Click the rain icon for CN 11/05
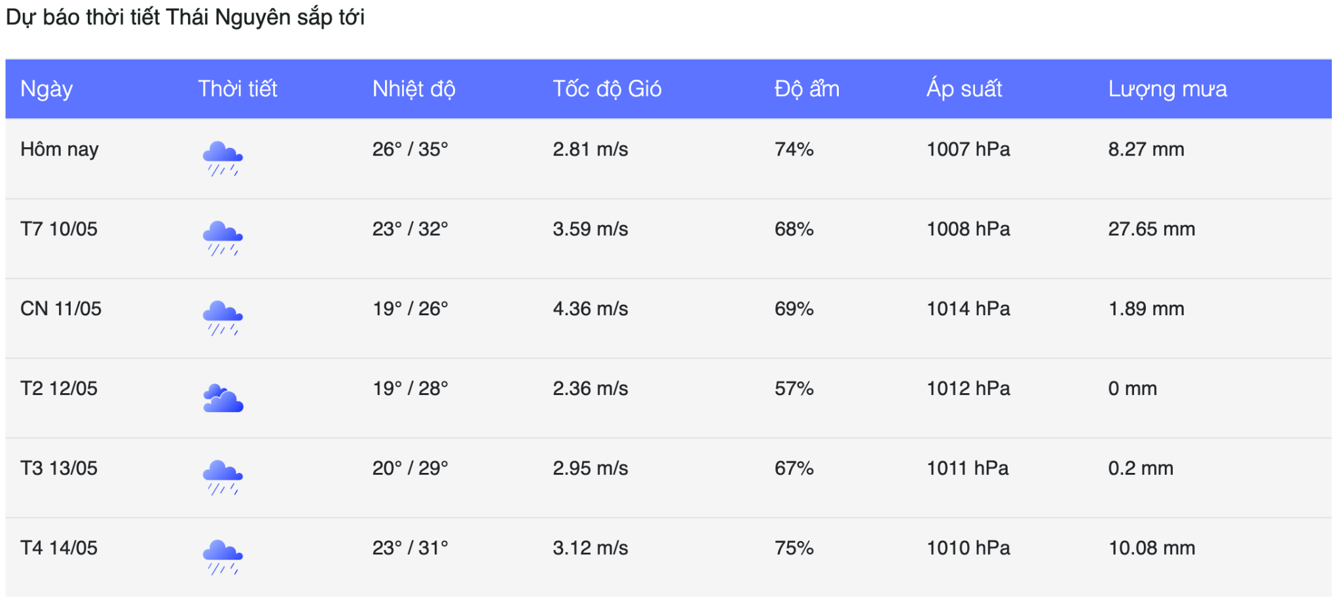Viewport: 1341px width, 607px height. pos(223,318)
